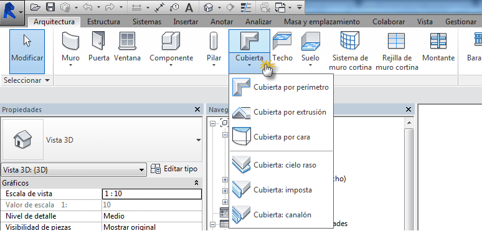Click the Undo arrow icon
Image resolution: width=482 pixels, height=246 pixels.
pos(88,7)
